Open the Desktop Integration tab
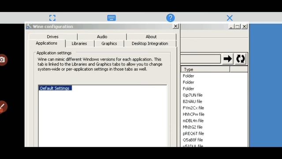This screenshot has width=282, height=159. pyautogui.click(x=150, y=44)
